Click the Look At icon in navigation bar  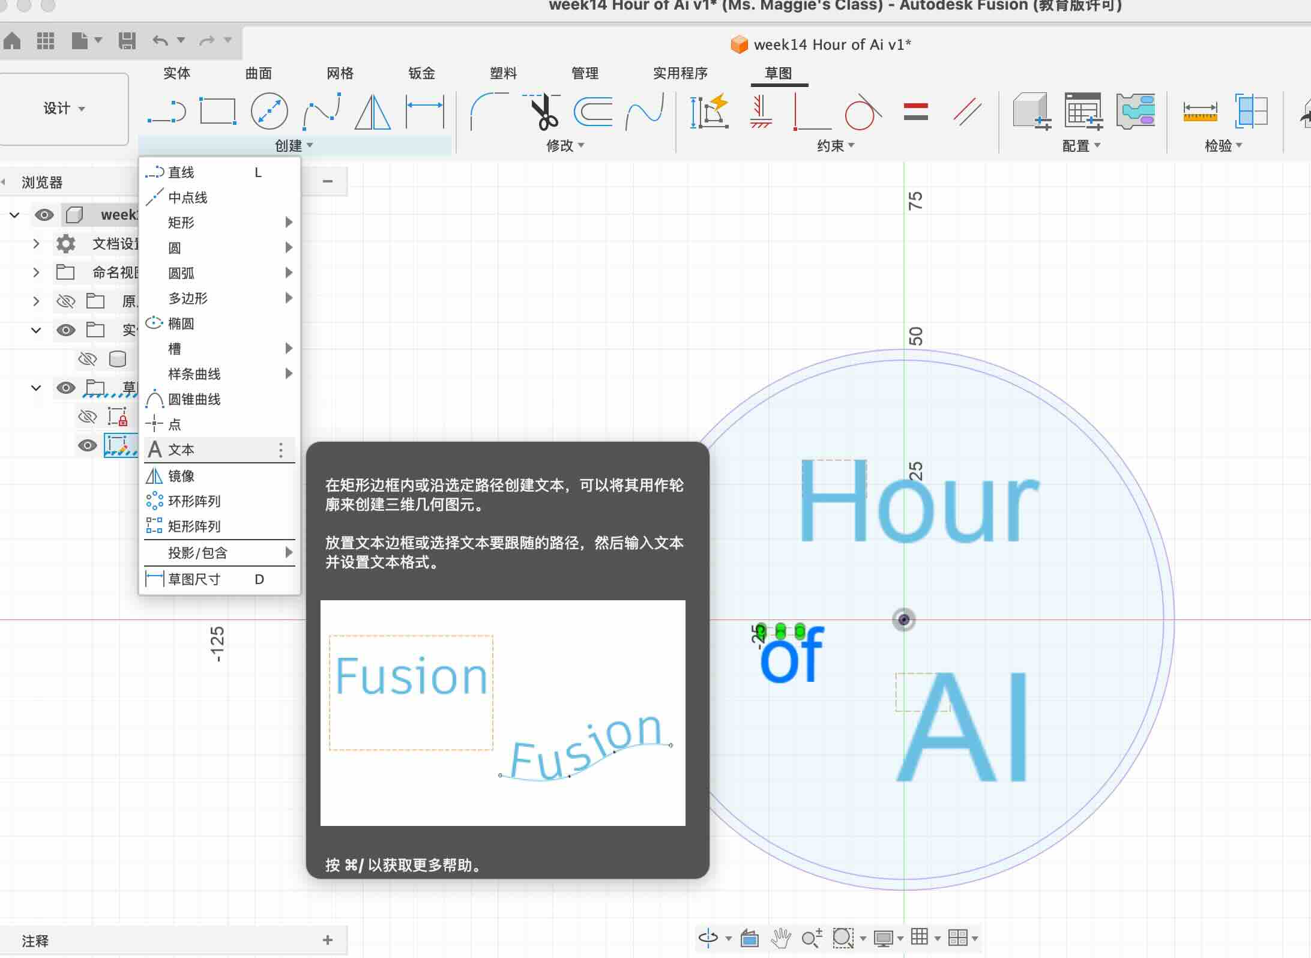click(x=749, y=938)
